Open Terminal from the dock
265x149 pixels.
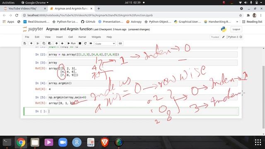click(7, 142)
